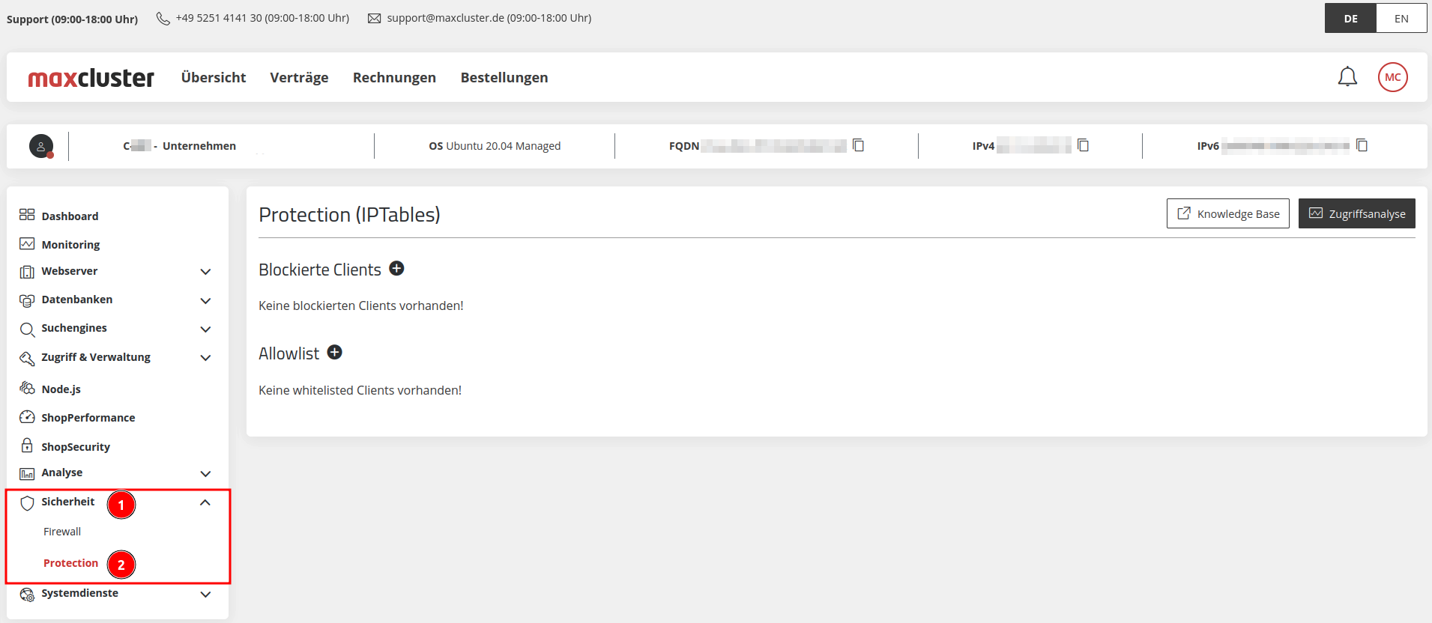Click 'Keine blockierten Clients vorhanden!' text
1432x623 pixels.
(x=361, y=306)
